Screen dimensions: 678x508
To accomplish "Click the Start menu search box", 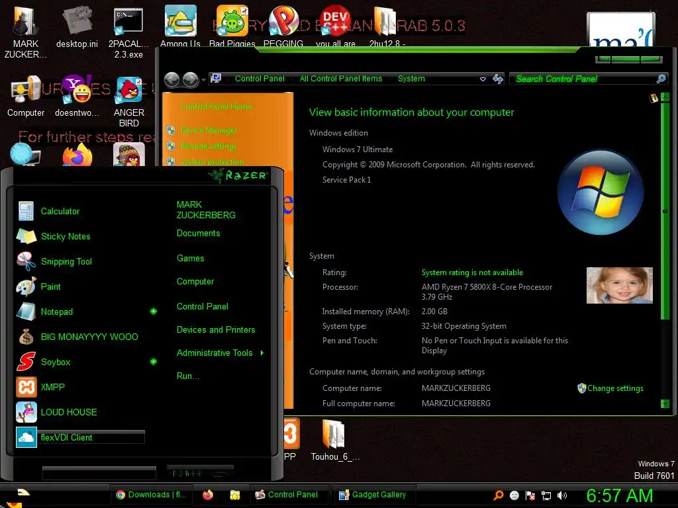I will [x=99, y=473].
